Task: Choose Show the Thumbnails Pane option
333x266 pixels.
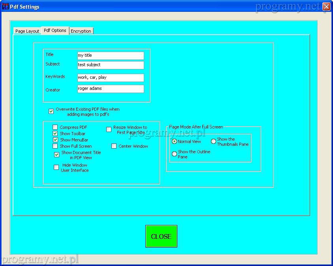Action: 213,141
